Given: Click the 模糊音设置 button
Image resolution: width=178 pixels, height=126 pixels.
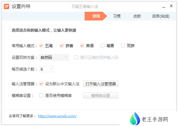Looking at the screenshot, I should pyautogui.click(x=101, y=96).
